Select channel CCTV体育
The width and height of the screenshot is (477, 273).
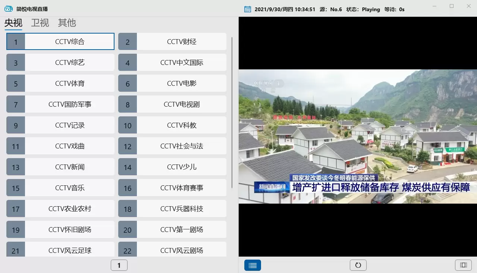tap(60, 83)
